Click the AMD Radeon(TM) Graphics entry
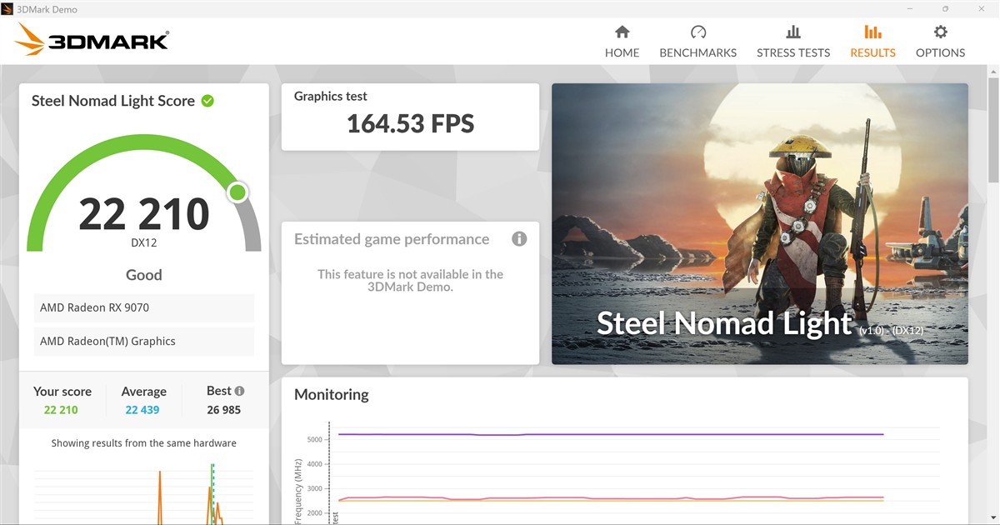1000x525 pixels. pyautogui.click(x=144, y=341)
